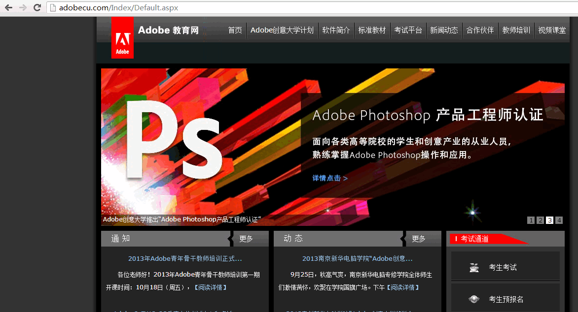Open the 考试平台 menu item
The height and width of the screenshot is (312, 578).
point(408,30)
